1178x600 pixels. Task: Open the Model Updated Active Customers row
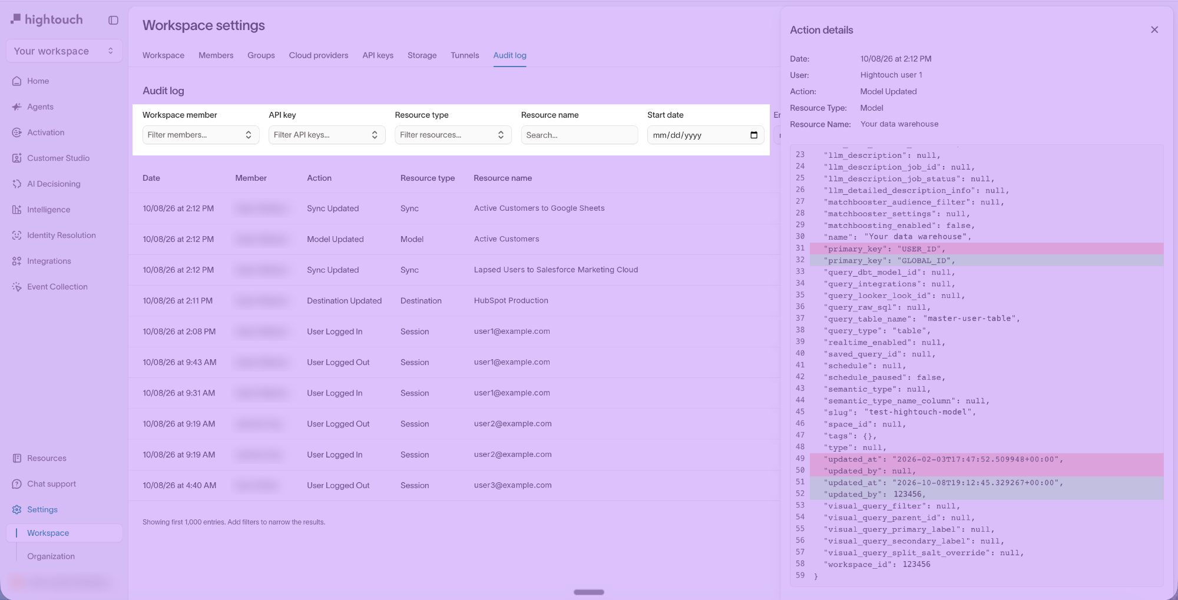click(454, 239)
